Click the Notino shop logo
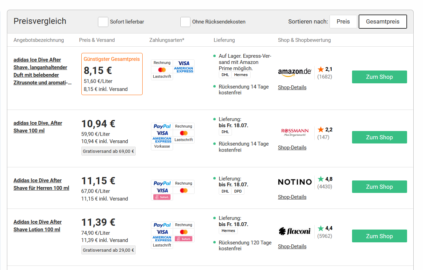 pyautogui.click(x=295, y=182)
